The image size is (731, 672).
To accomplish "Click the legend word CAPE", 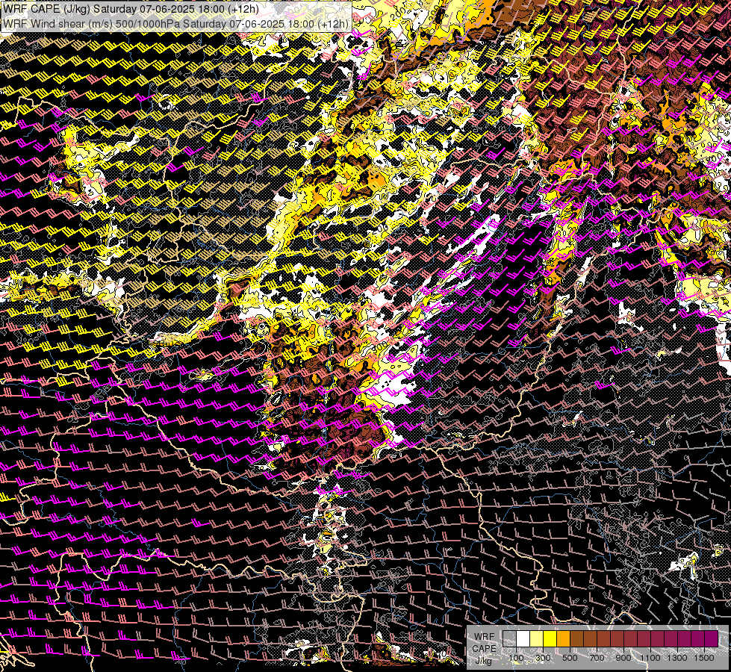I will 484,648.
